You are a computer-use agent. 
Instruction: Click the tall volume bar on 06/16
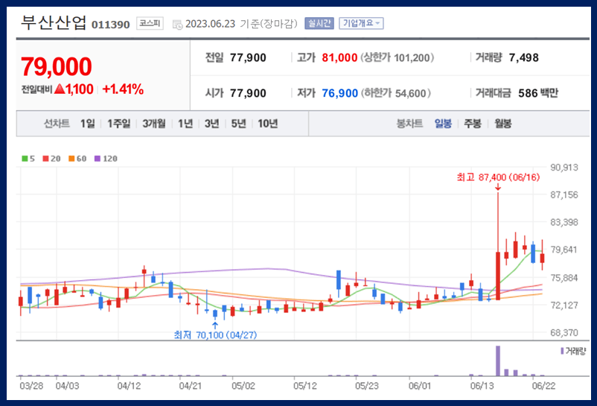[x=498, y=361]
